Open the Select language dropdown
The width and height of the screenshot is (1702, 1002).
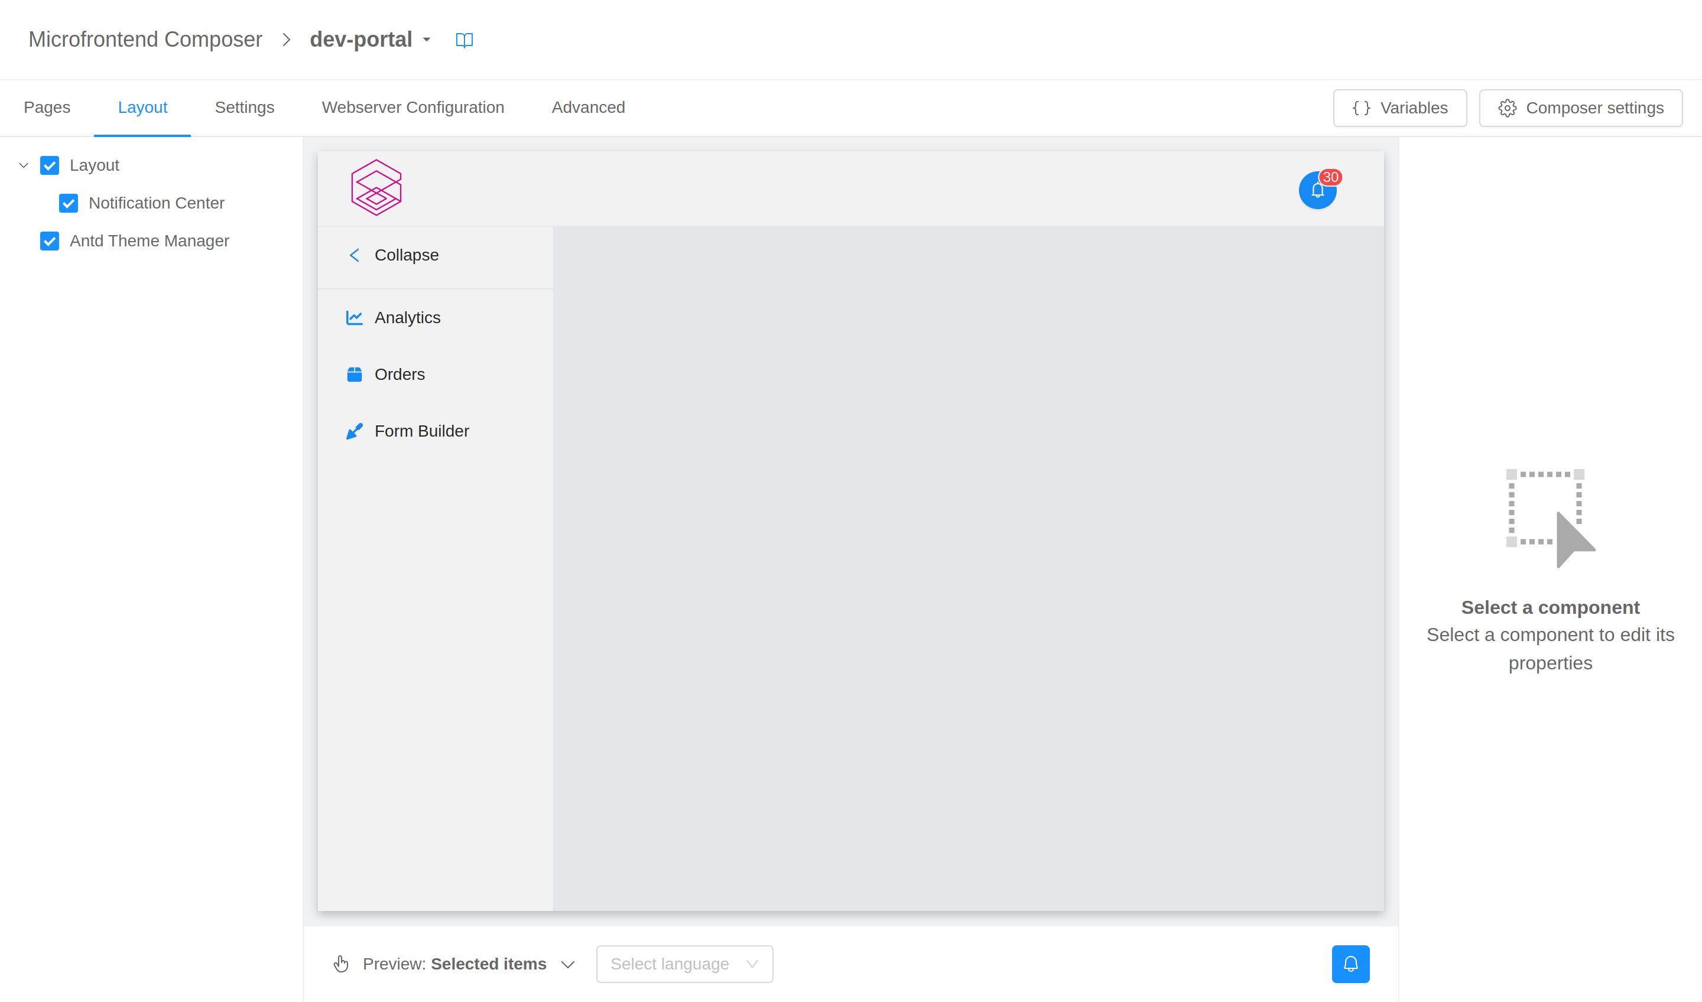(684, 964)
